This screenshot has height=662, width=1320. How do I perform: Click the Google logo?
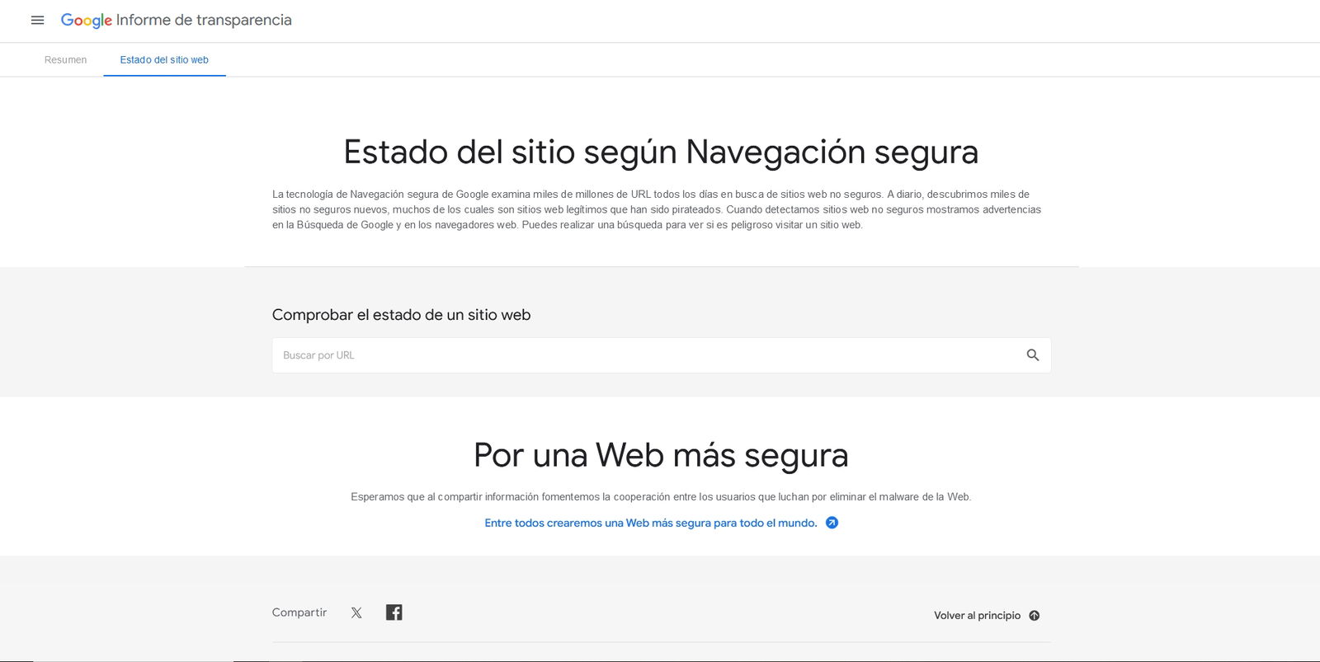(86, 21)
